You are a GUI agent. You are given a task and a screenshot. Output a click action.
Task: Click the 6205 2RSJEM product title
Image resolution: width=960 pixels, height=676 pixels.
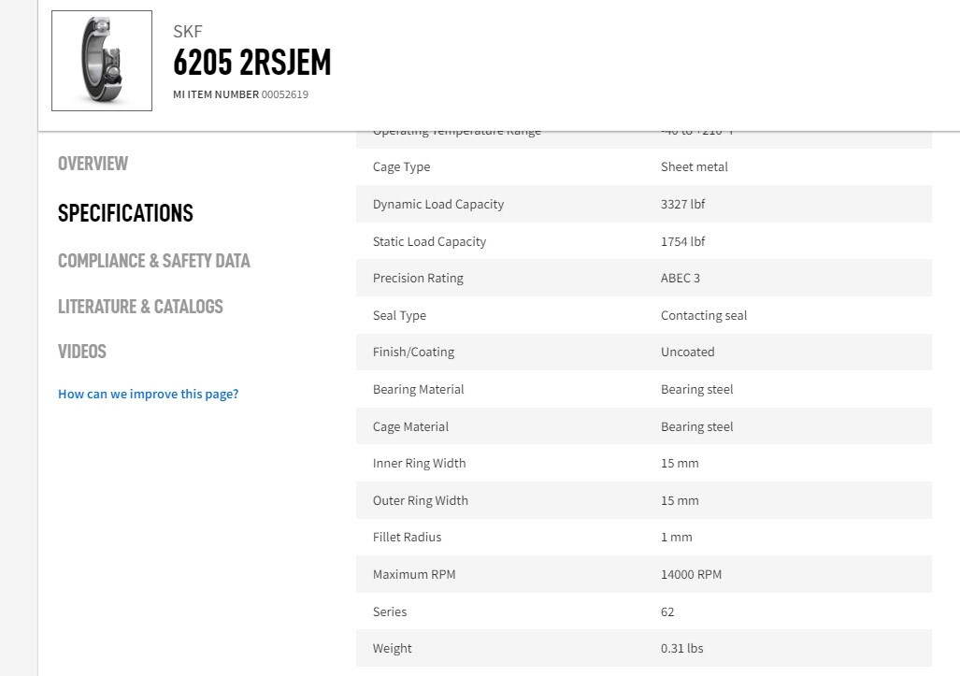pos(252,63)
